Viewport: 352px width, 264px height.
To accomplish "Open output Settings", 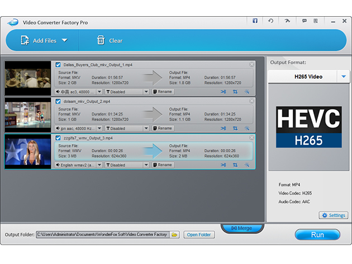I will coord(334,215).
